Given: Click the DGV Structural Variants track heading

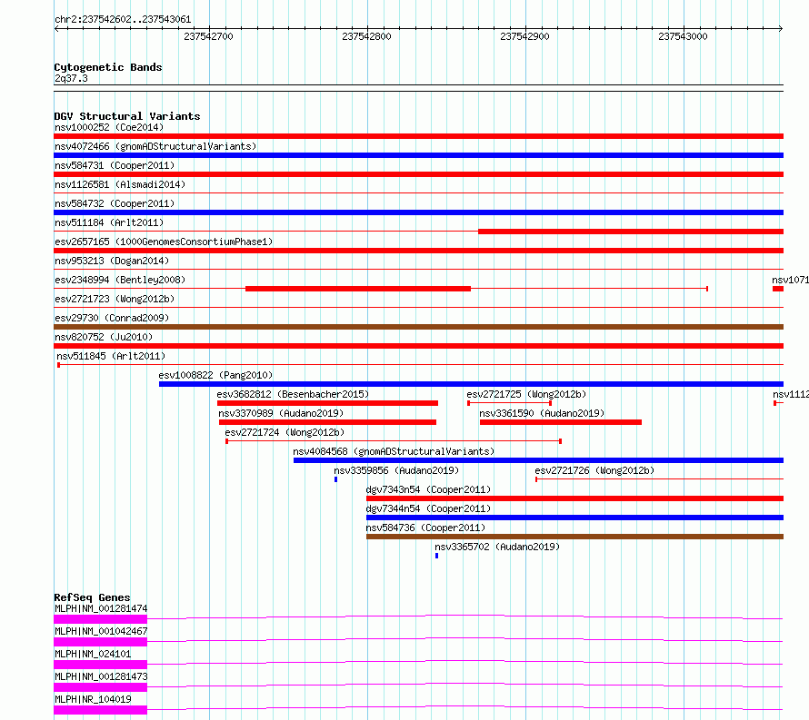Looking at the screenshot, I should pos(127,116).
